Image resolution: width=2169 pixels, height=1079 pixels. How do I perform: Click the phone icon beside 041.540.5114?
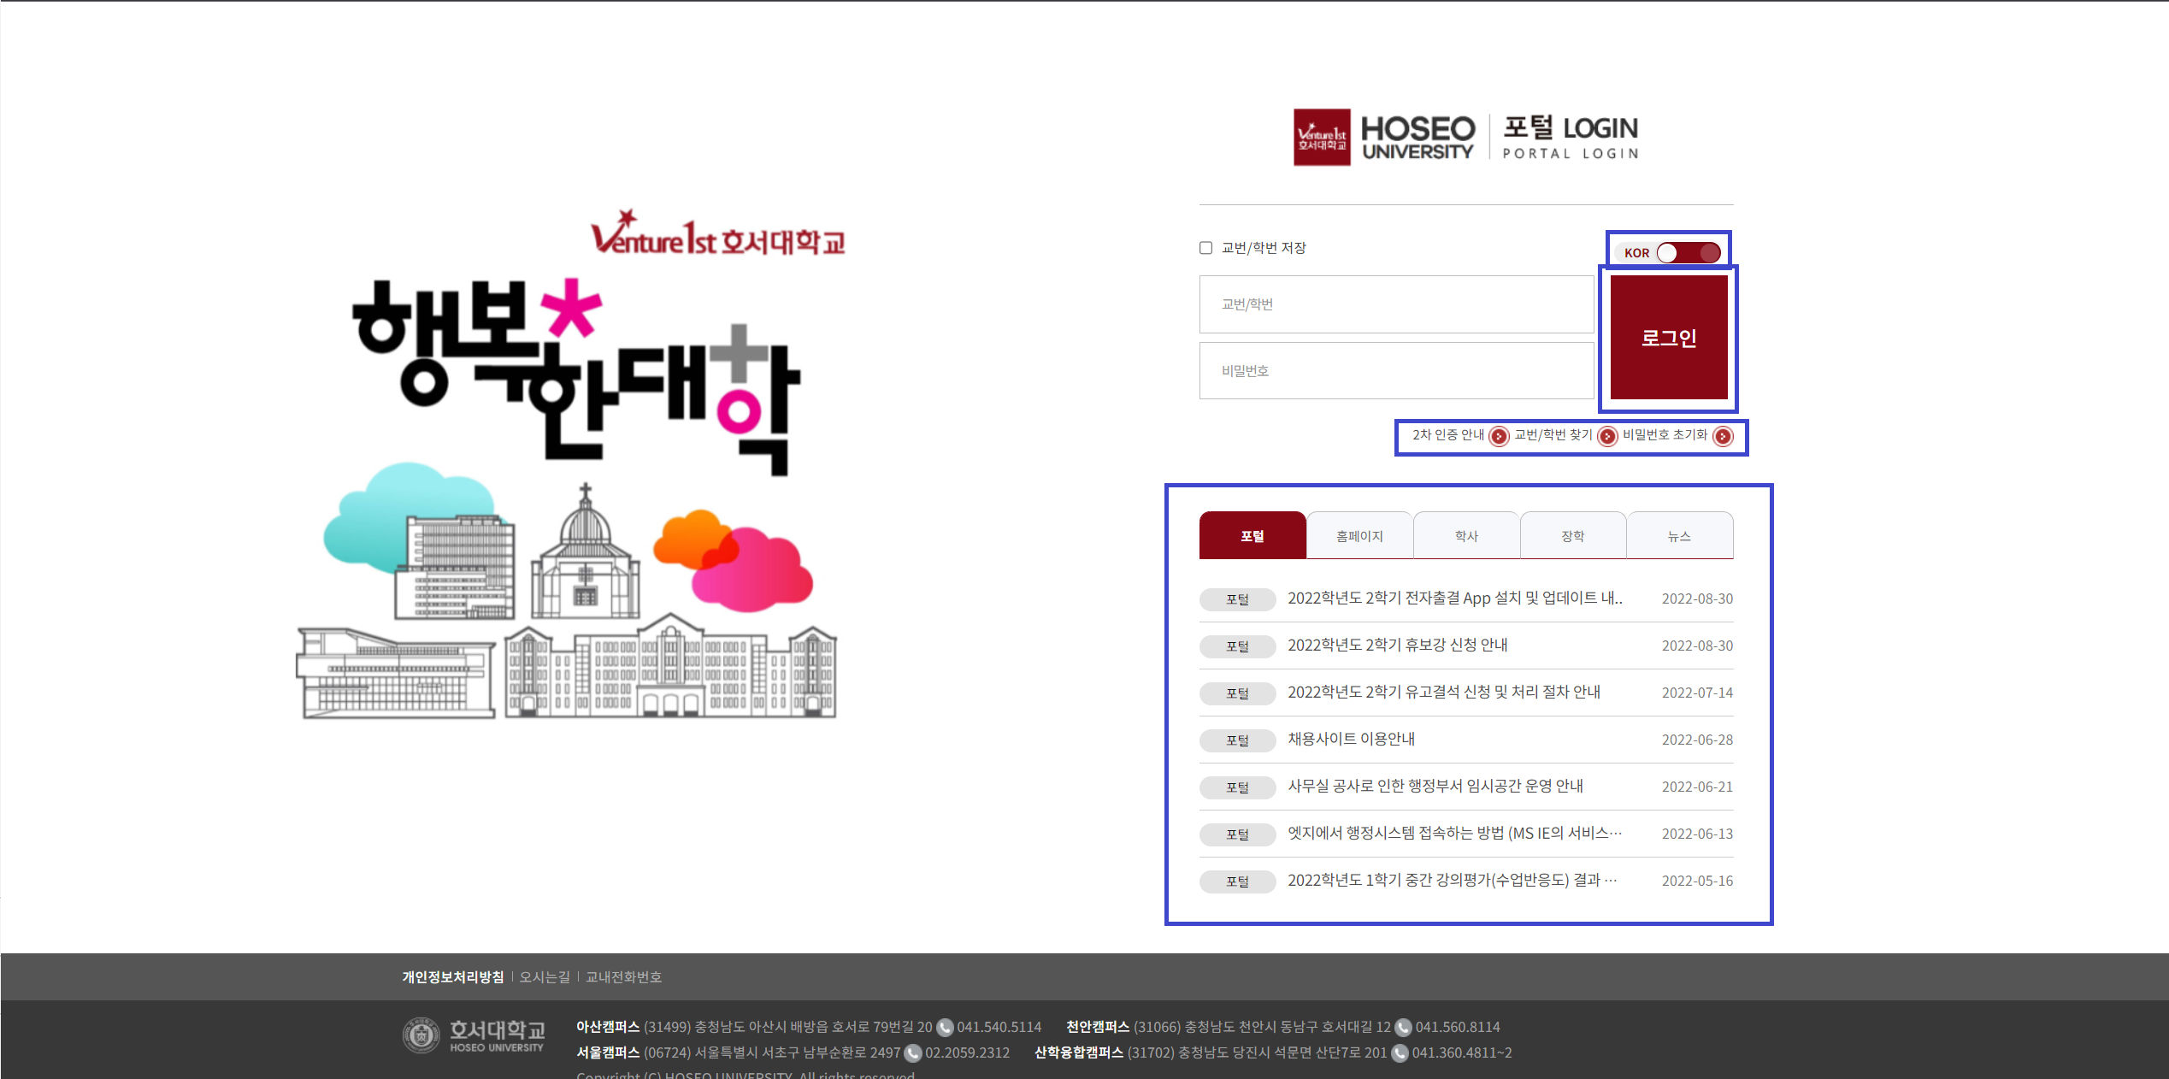pos(945,1027)
